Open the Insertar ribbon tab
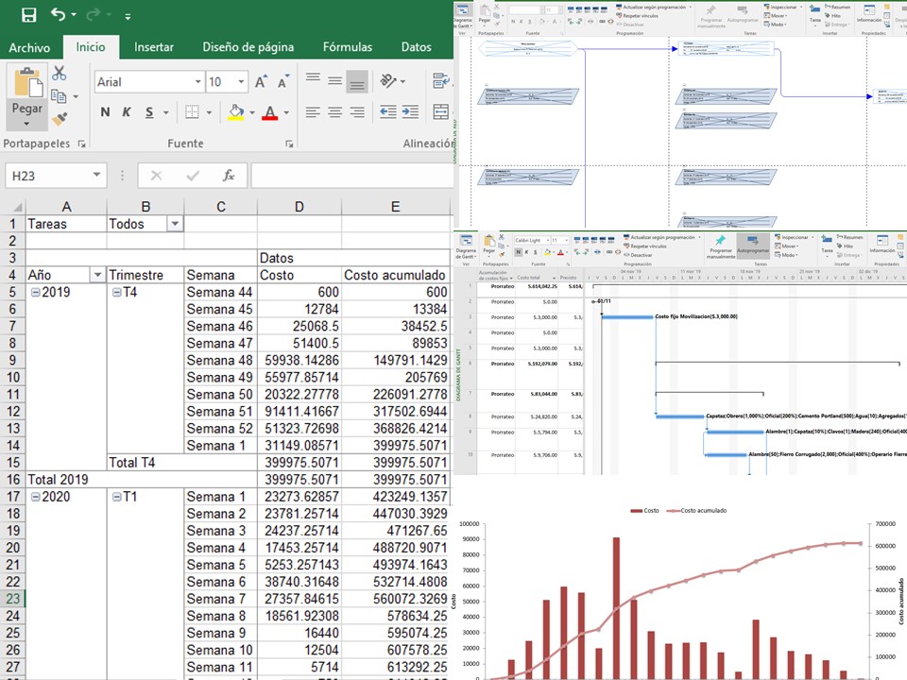 (x=153, y=47)
